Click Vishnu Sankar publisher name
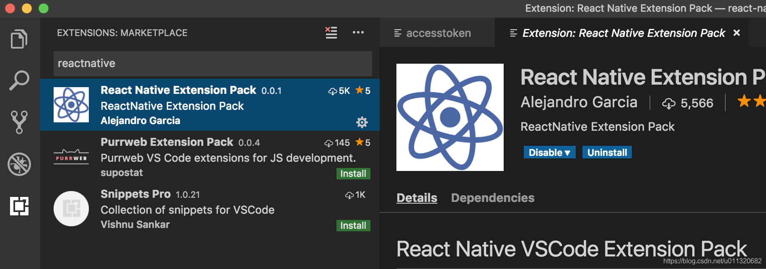Image resolution: width=766 pixels, height=269 pixels. [x=135, y=225]
